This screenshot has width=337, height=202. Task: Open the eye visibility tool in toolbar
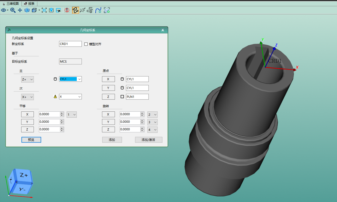(3, 10)
